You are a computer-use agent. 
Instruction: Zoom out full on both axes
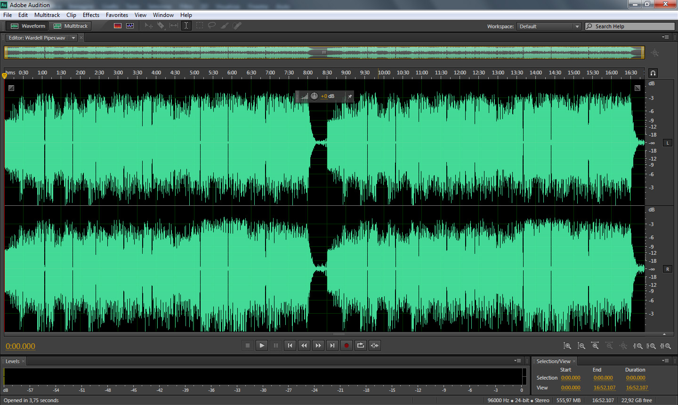tap(623, 346)
